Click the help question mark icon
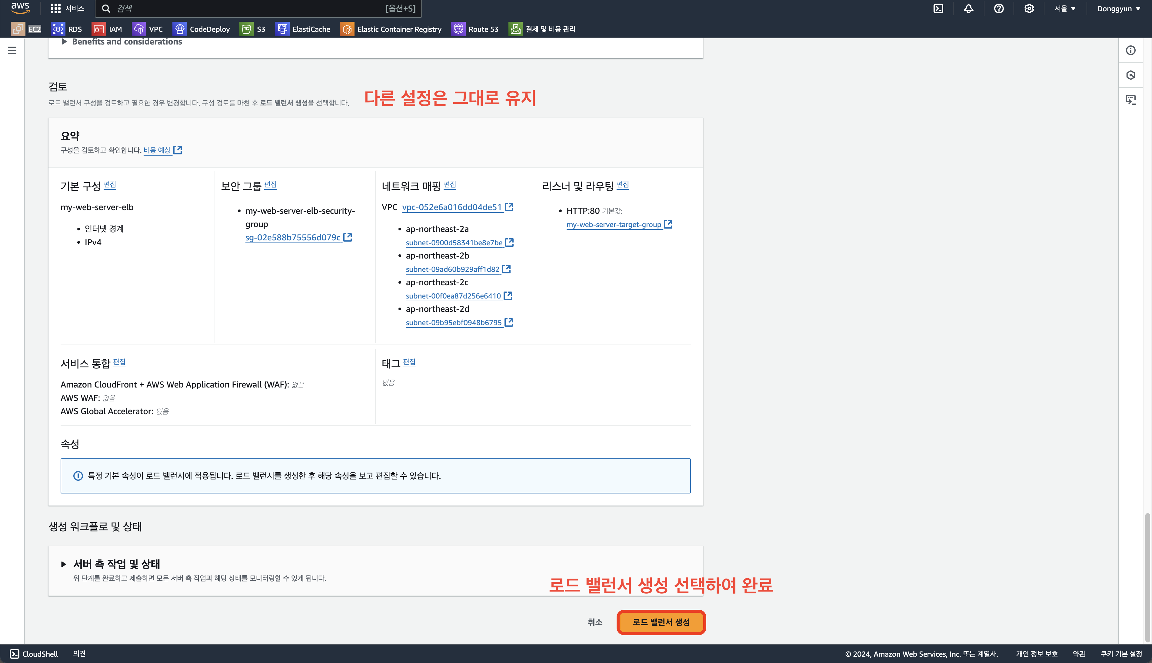The width and height of the screenshot is (1152, 663). pos(999,9)
